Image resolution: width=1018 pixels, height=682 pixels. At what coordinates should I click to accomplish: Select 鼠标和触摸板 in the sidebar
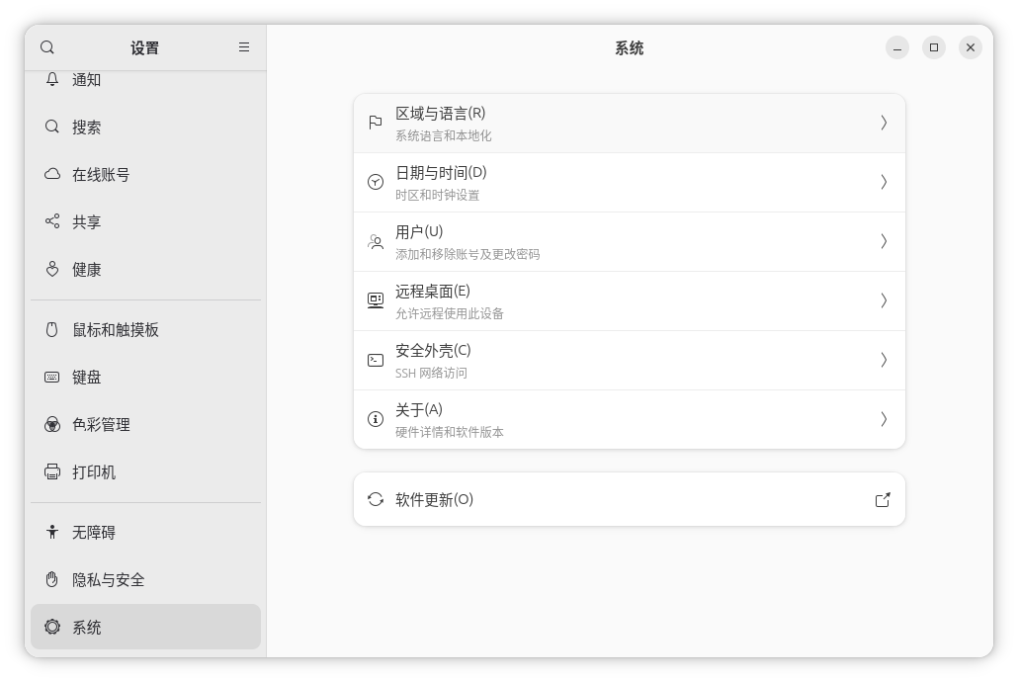coord(115,330)
